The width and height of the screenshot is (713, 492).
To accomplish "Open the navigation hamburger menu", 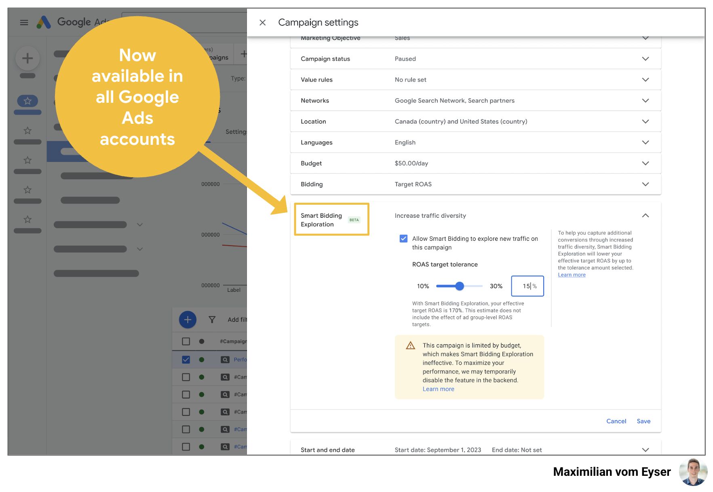I will [24, 22].
